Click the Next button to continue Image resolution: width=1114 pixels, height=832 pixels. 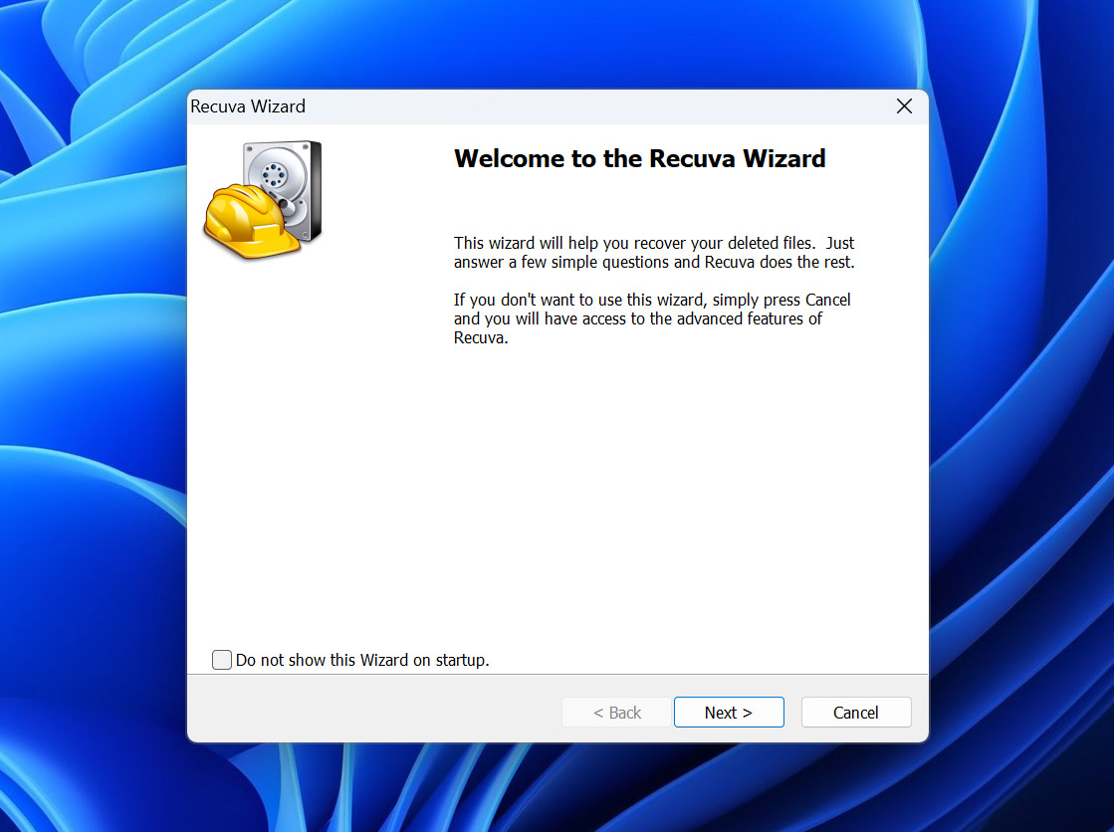pos(728,712)
